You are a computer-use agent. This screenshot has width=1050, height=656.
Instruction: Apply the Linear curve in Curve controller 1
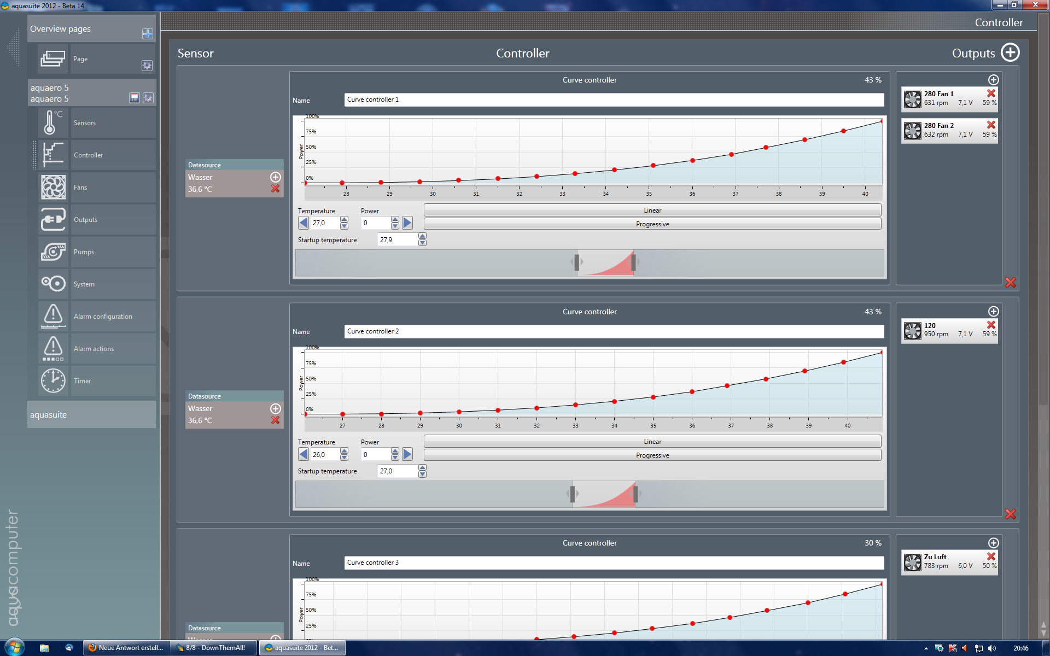point(652,210)
